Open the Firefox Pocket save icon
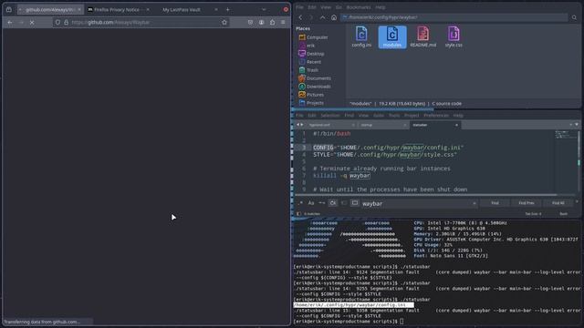584x328 pixels. pos(250,22)
